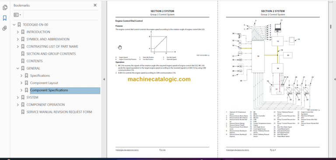The image size is (336, 160).
Task: Click the 'SECTION 2 SYSTEM' header on left page
Action: [162, 11]
